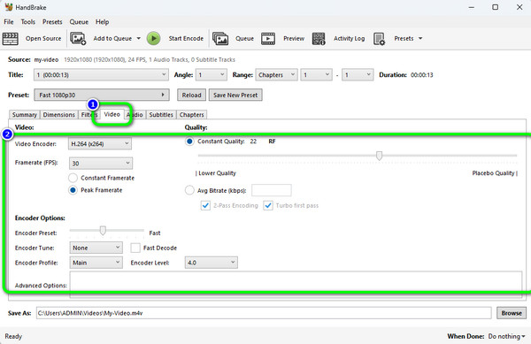Open the When Done Do nothing dropdown
This screenshot has height=344, width=531.
(x=506, y=336)
